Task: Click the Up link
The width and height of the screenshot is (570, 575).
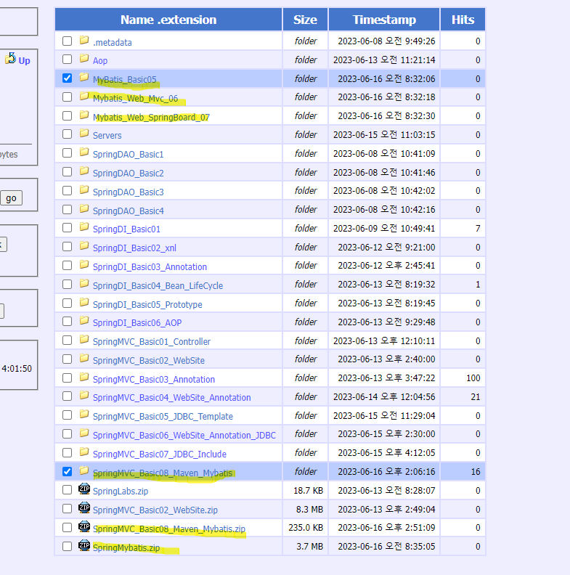Action: [x=24, y=60]
